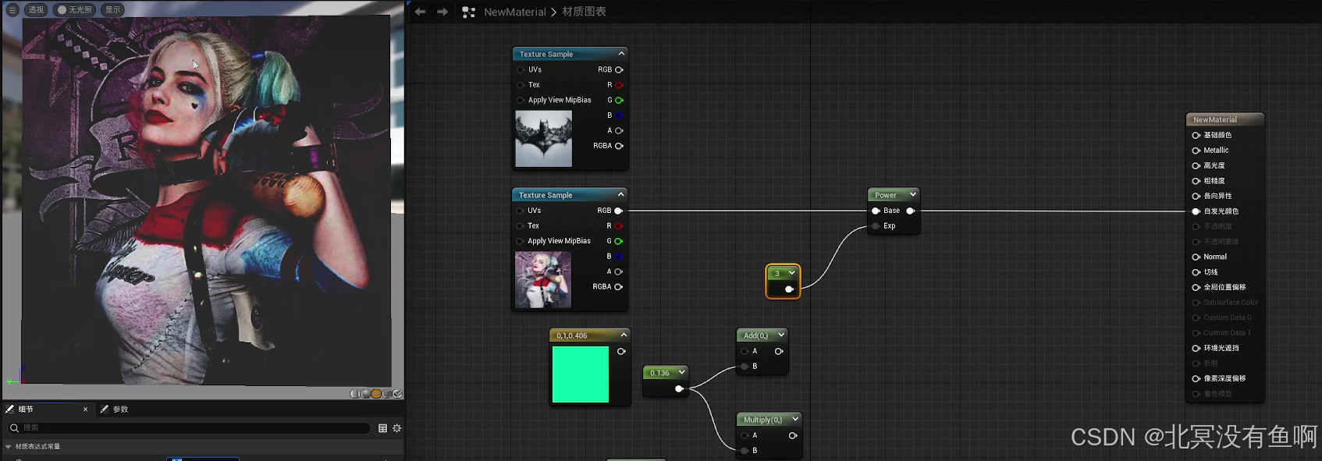
Task: Click output pin of the constant 3 node
Action: pos(789,289)
